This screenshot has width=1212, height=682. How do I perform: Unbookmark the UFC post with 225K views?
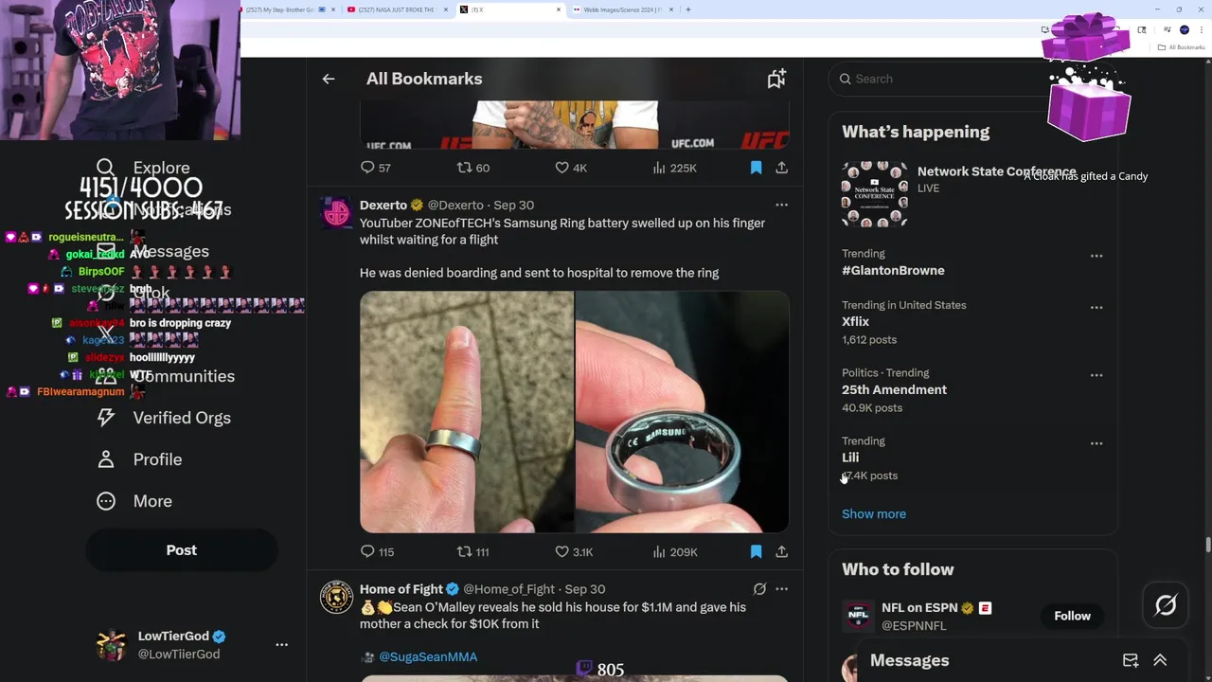pos(756,168)
